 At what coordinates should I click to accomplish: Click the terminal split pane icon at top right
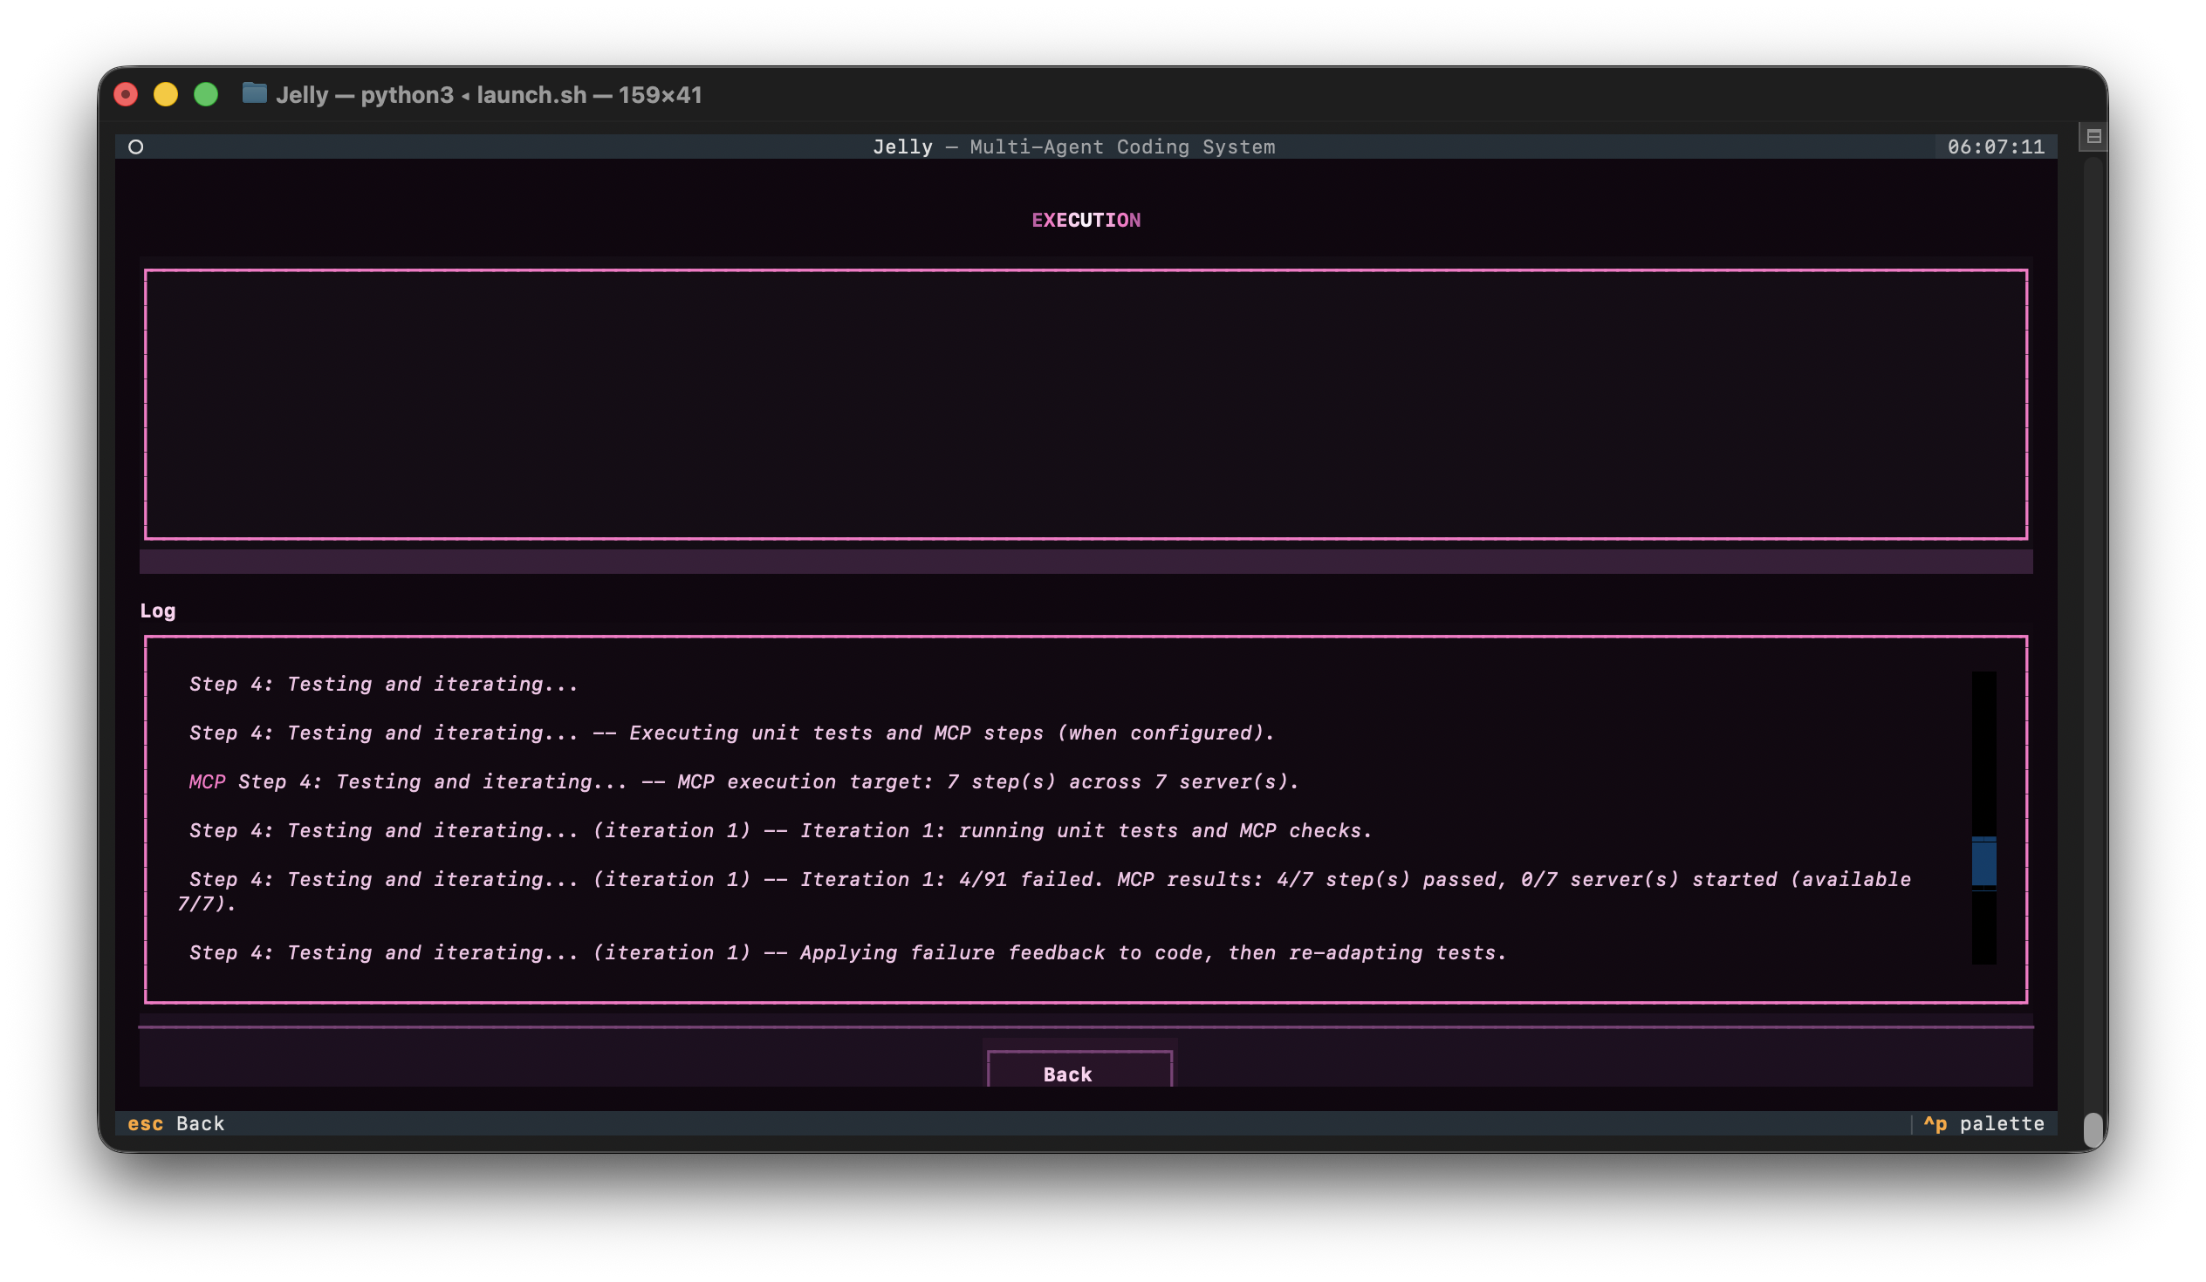[x=2093, y=137]
